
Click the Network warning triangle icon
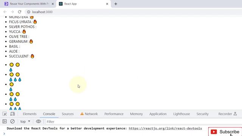point(82,114)
